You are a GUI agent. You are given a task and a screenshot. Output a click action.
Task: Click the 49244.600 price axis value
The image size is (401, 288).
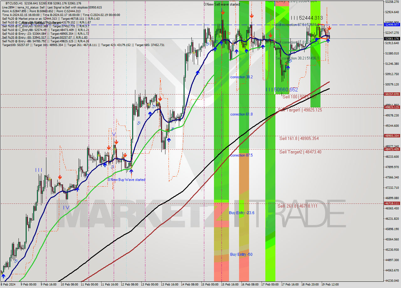tap(392, 126)
